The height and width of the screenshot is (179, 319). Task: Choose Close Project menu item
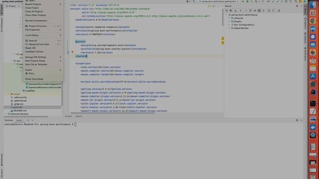[x=43, y=8]
